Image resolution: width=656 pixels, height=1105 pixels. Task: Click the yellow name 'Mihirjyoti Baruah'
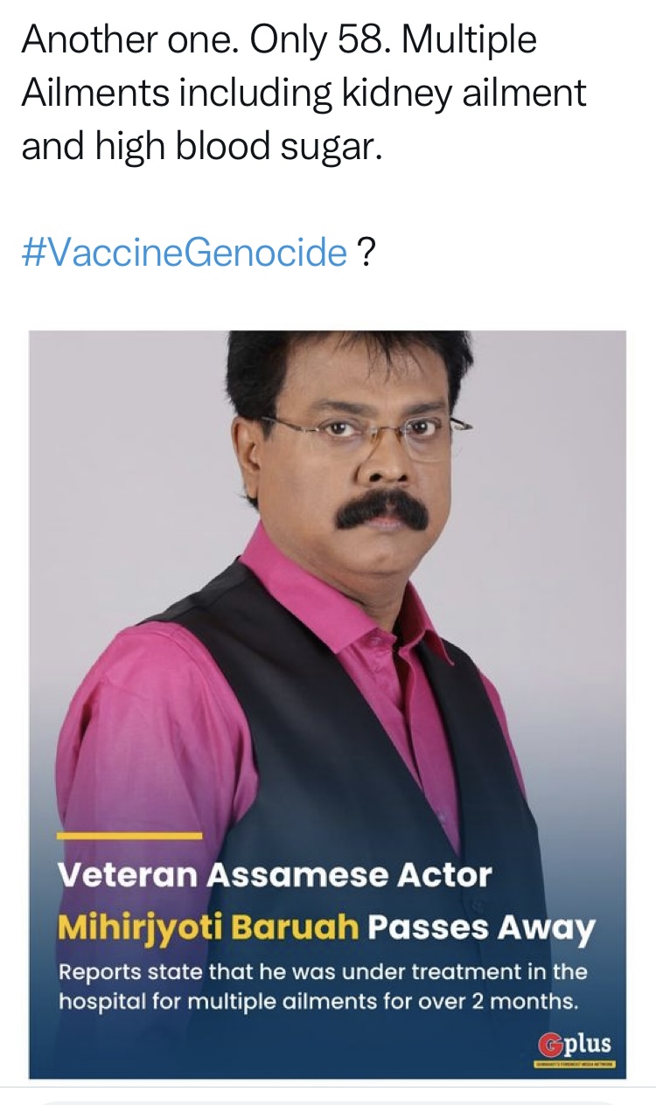coord(208,927)
